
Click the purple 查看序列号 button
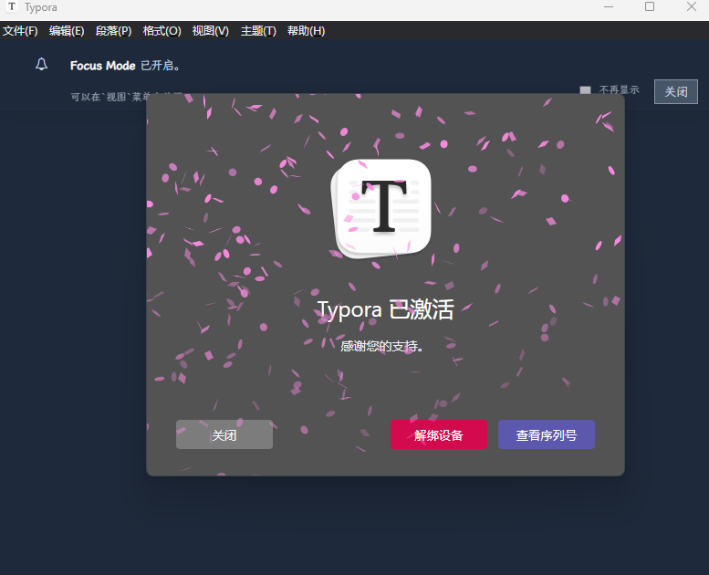click(547, 434)
